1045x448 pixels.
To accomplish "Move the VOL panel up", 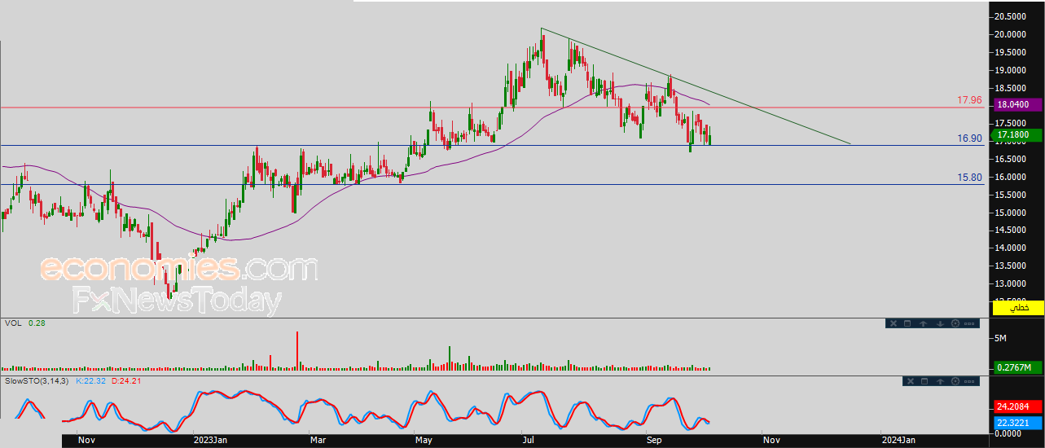I will 924,323.
